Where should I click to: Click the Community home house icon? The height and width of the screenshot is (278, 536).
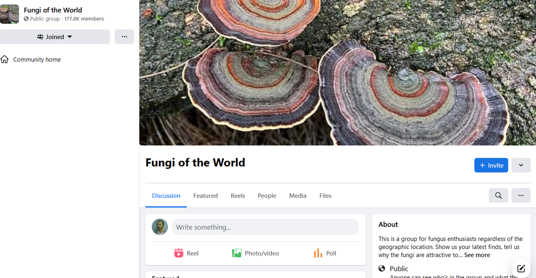point(4,60)
